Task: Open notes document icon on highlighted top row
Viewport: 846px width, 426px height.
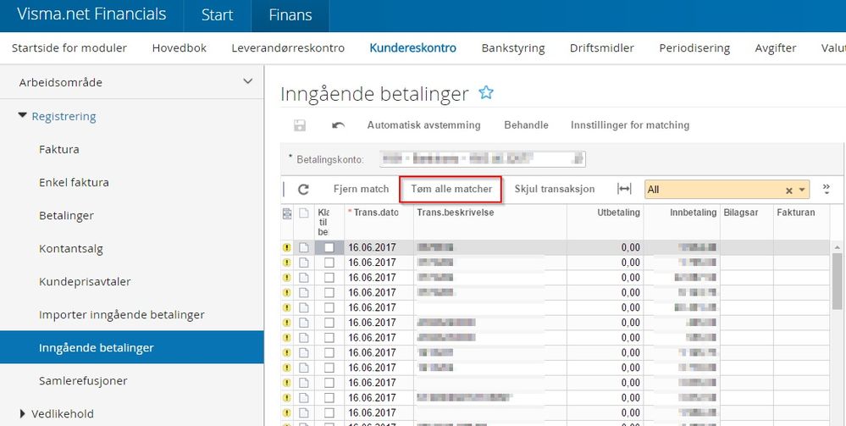Action: [x=304, y=248]
